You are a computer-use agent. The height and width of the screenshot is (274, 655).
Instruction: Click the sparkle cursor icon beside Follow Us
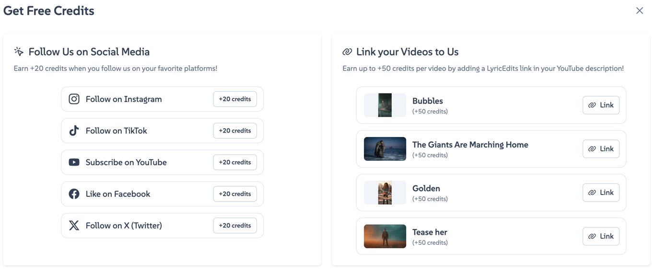click(19, 51)
